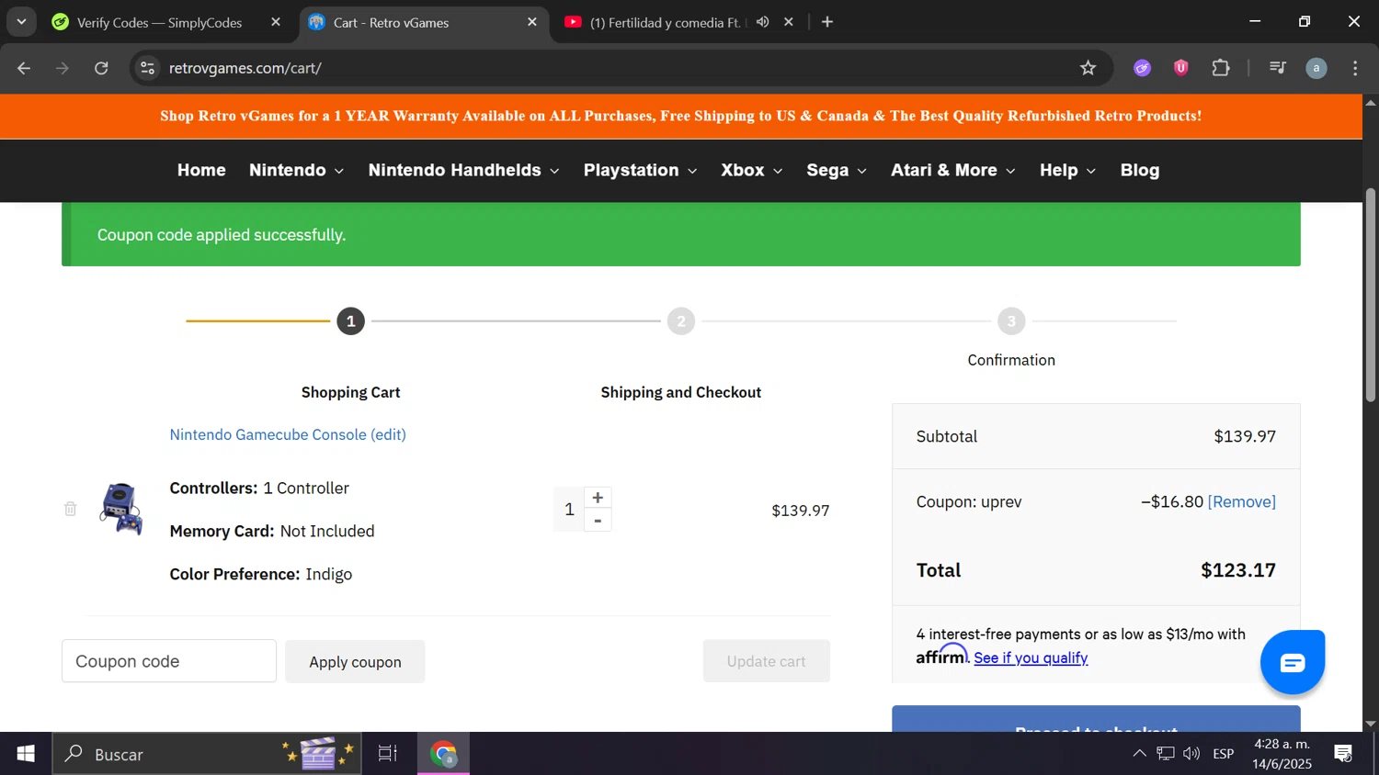Reload the current page
Screen dimensions: 1379x775
click(x=101, y=68)
